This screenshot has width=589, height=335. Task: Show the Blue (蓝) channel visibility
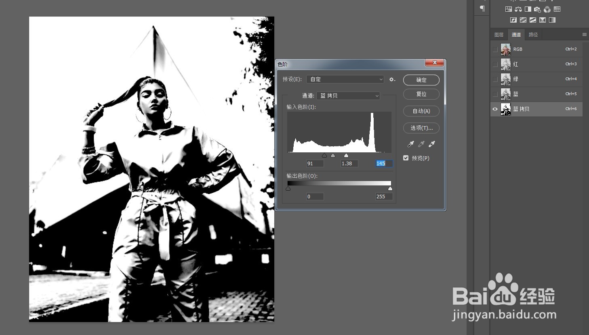click(x=495, y=94)
